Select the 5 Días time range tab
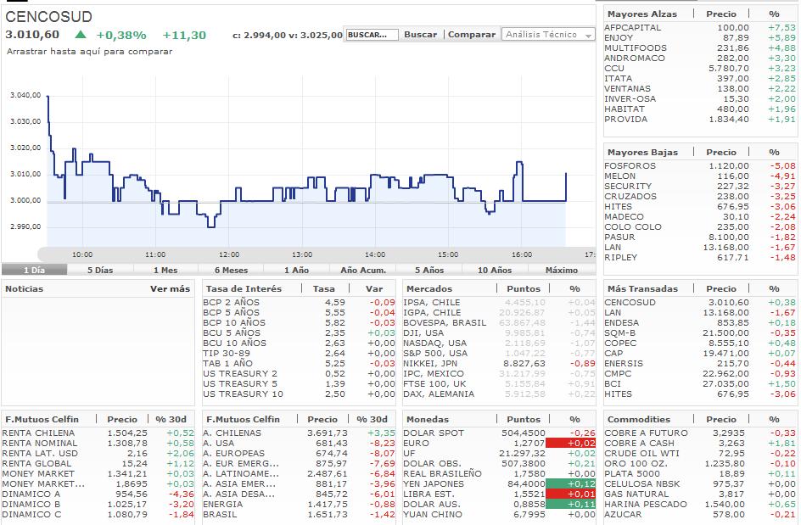This screenshot has height=525, width=801. tap(100, 270)
